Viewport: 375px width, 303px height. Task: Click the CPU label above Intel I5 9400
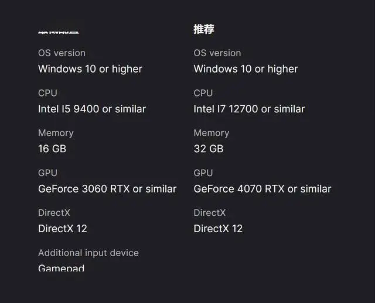tap(47, 93)
